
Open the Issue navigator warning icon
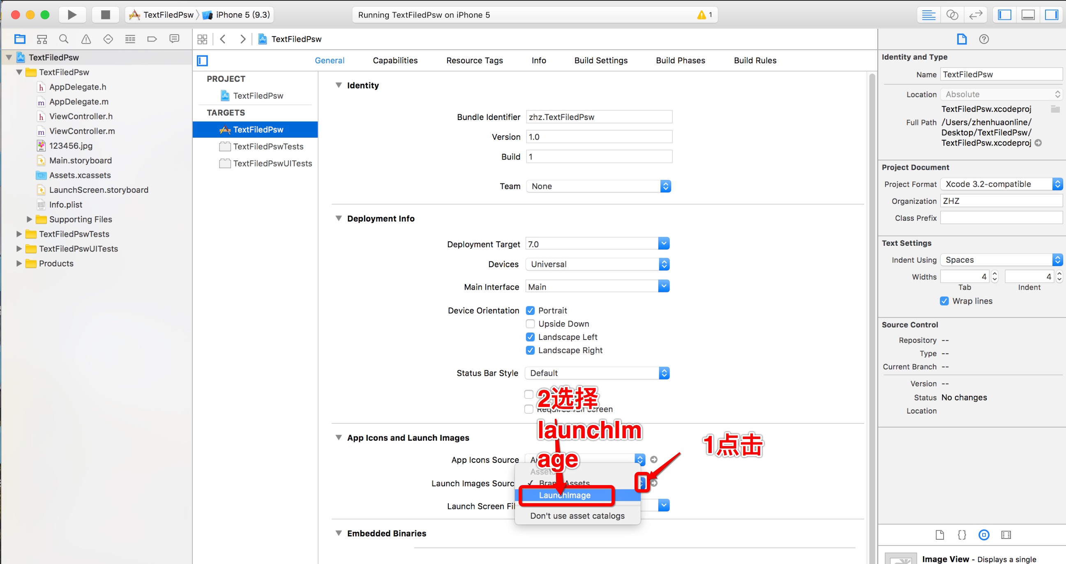click(x=85, y=39)
